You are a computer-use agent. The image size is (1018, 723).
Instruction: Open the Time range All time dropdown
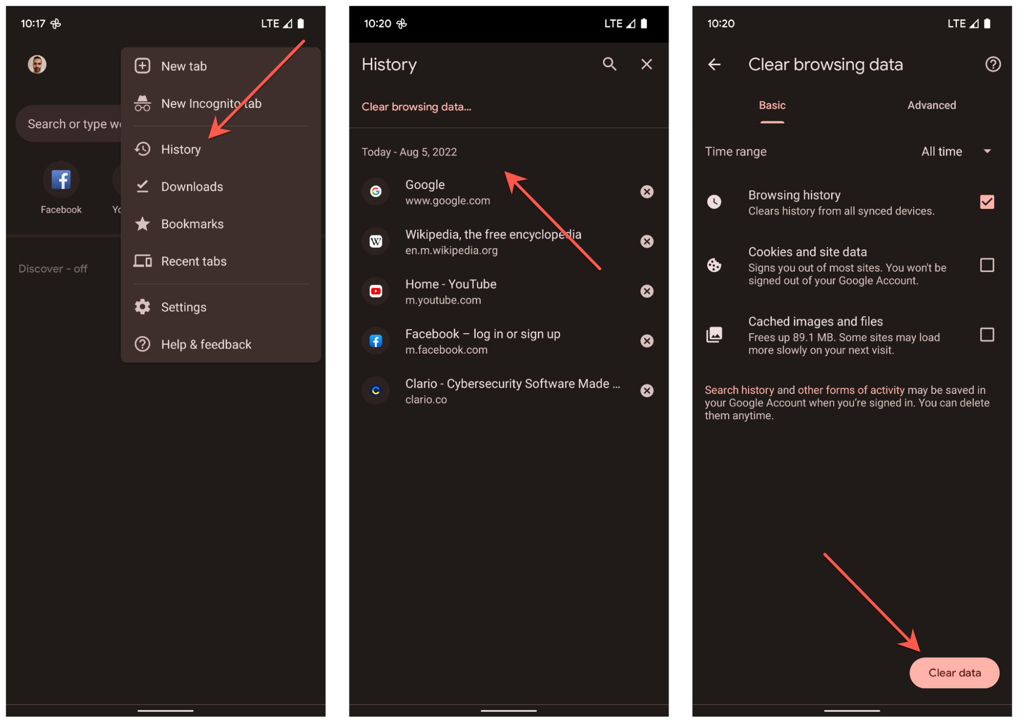pos(956,151)
